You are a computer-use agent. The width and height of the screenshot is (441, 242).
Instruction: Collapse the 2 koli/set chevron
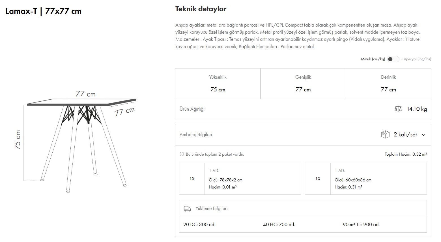click(424, 135)
